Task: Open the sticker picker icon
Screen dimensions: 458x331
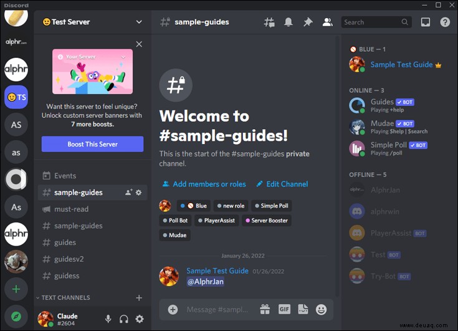Action: coord(303,309)
